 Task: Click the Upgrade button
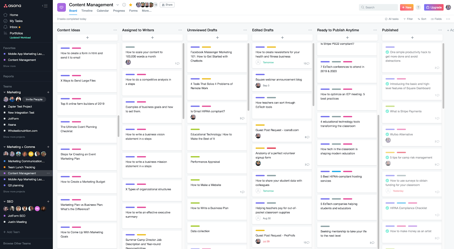[434, 7]
